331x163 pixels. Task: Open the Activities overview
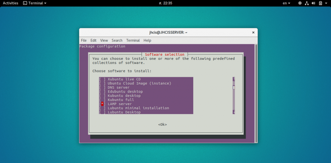coord(11,3)
